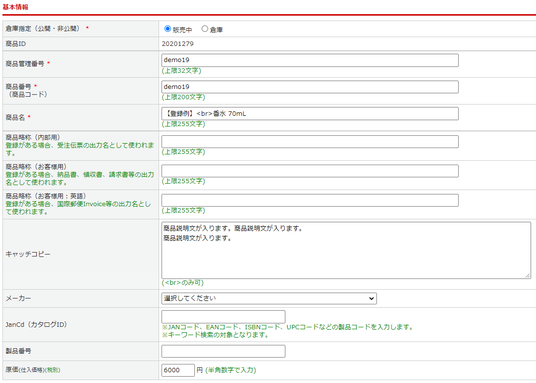Click the 倉庫指定（公開・非公開） row label

44,29
